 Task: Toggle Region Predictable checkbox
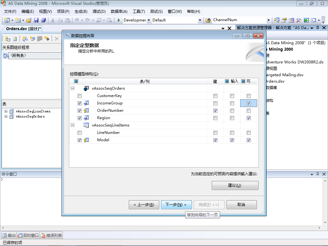point(249,118)
